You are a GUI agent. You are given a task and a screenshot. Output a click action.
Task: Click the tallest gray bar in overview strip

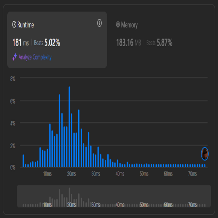(x=69, y=196)
